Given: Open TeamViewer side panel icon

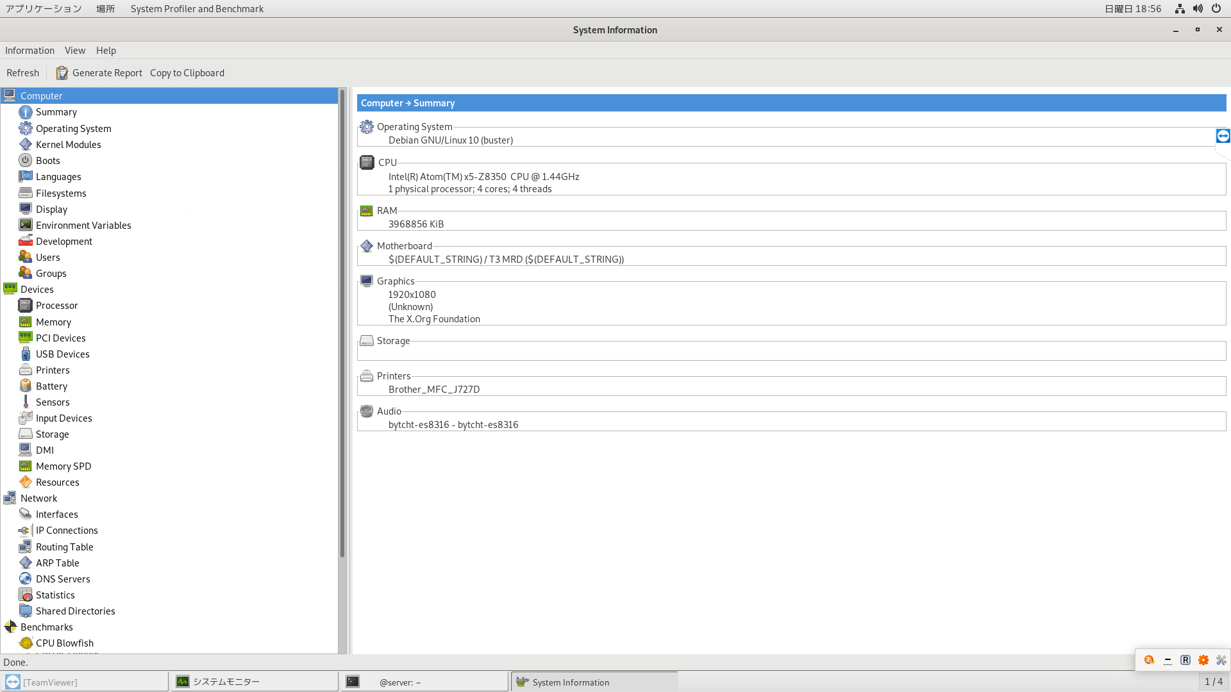Looking at the screenshot, I should click(1223, 136).
